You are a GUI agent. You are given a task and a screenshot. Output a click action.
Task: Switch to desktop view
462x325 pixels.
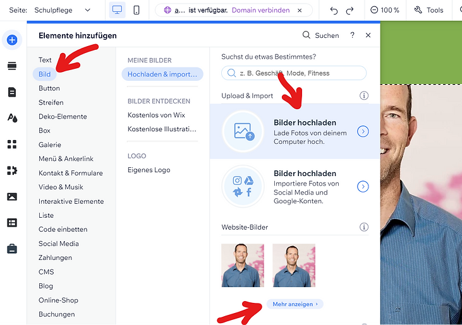117,10
